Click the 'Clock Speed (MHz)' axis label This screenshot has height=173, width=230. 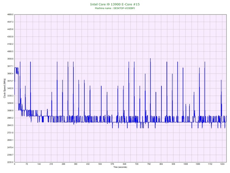(x=4, y=88)
